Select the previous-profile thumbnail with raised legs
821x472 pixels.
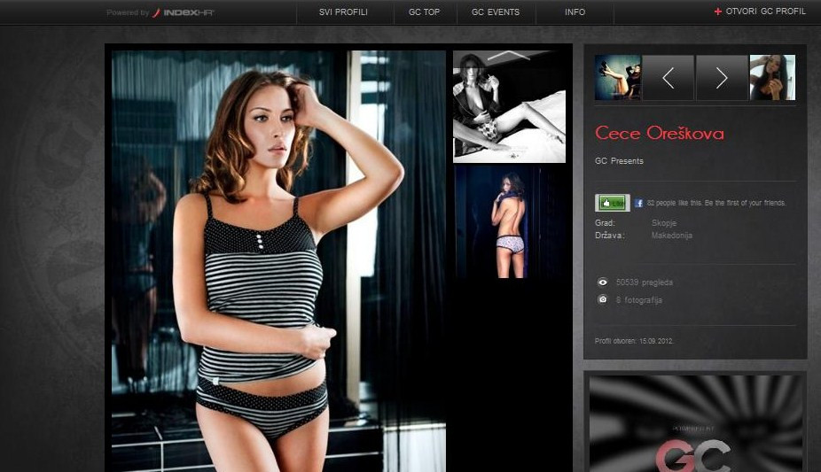tap(618, 78)
